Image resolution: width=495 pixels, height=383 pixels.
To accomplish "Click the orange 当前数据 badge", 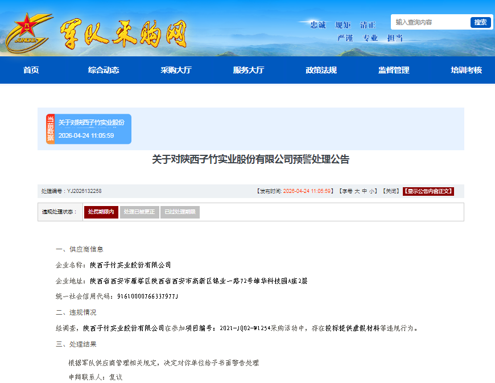I will point(50,129).
